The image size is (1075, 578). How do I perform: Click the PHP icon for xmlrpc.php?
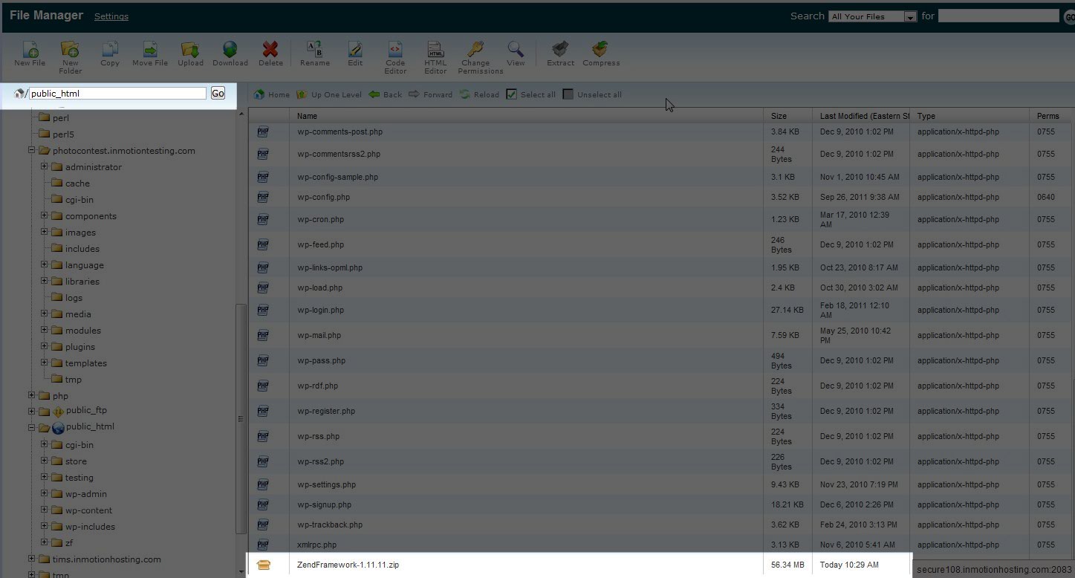coord(263,545)
